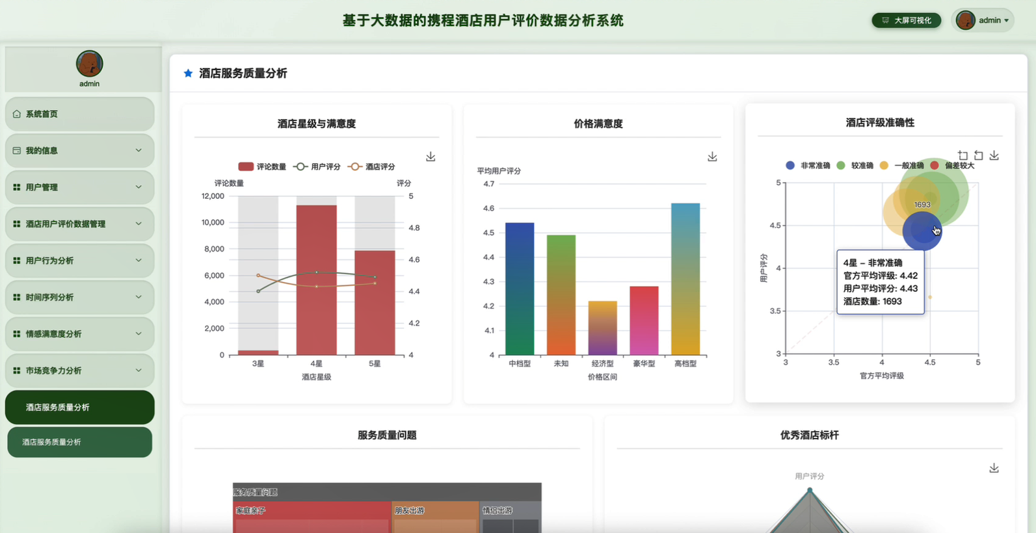Expand the 用户行为分析 submenu arrow

click(139, 261)
